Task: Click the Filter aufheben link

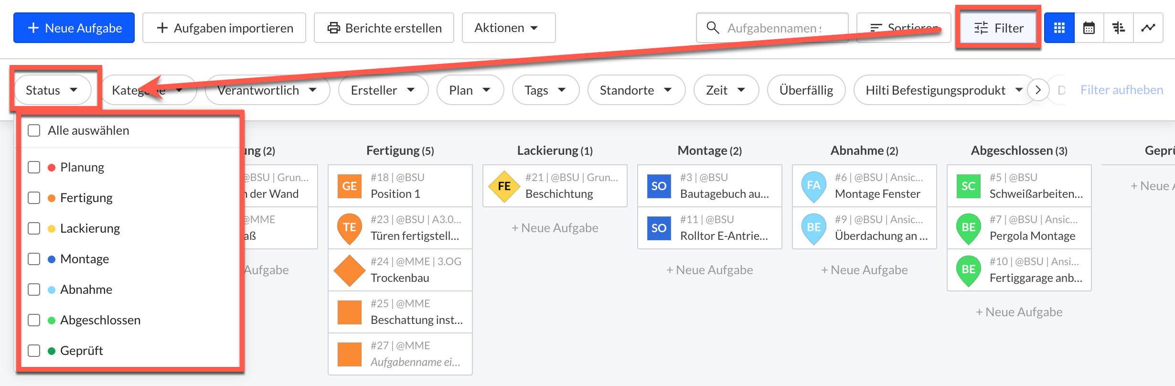Action: point(1122,90)
